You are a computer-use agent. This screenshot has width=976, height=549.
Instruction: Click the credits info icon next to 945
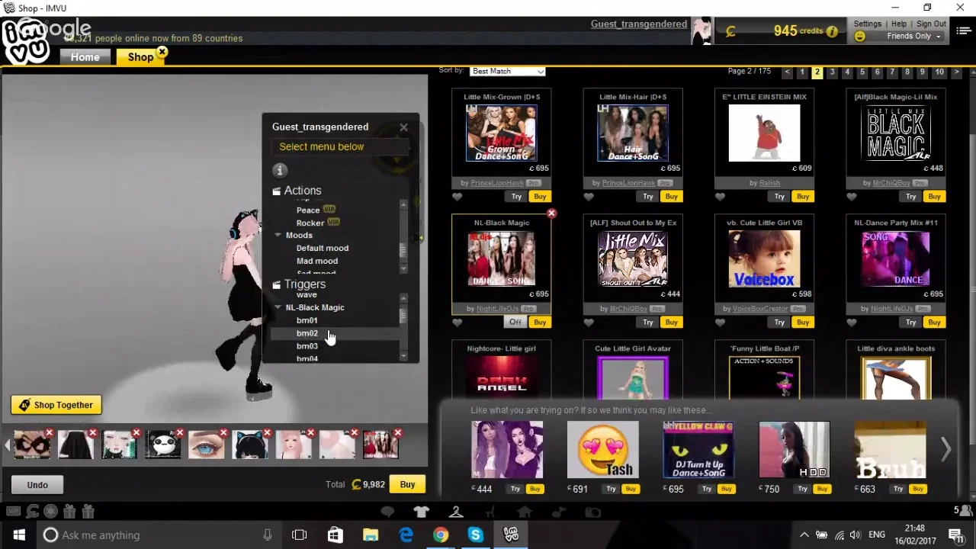(832, 31)
